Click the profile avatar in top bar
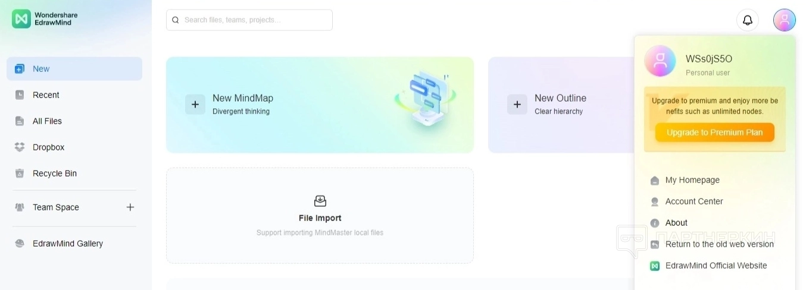 click(785, 20)
